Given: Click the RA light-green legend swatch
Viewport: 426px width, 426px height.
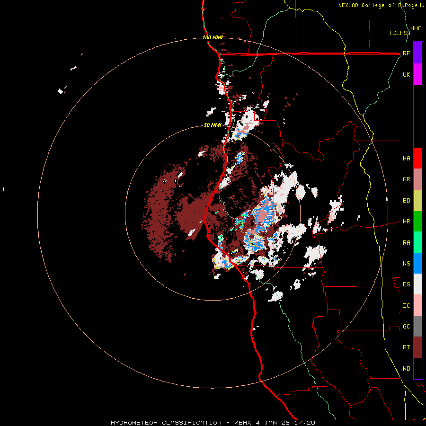Looking at the screenshot, I should [418, 242].
